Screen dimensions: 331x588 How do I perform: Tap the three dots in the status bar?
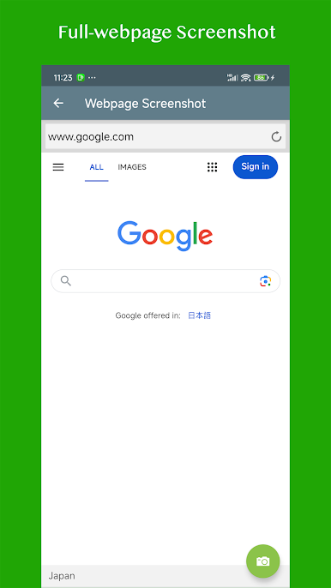click(92, 78)
